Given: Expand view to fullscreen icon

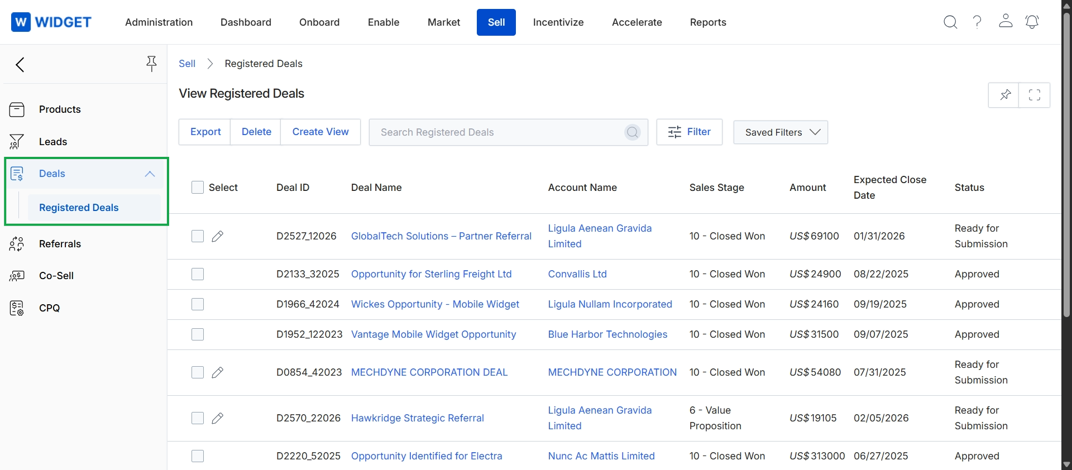Looking at the screenshot, I should [x=1035, y=95].
